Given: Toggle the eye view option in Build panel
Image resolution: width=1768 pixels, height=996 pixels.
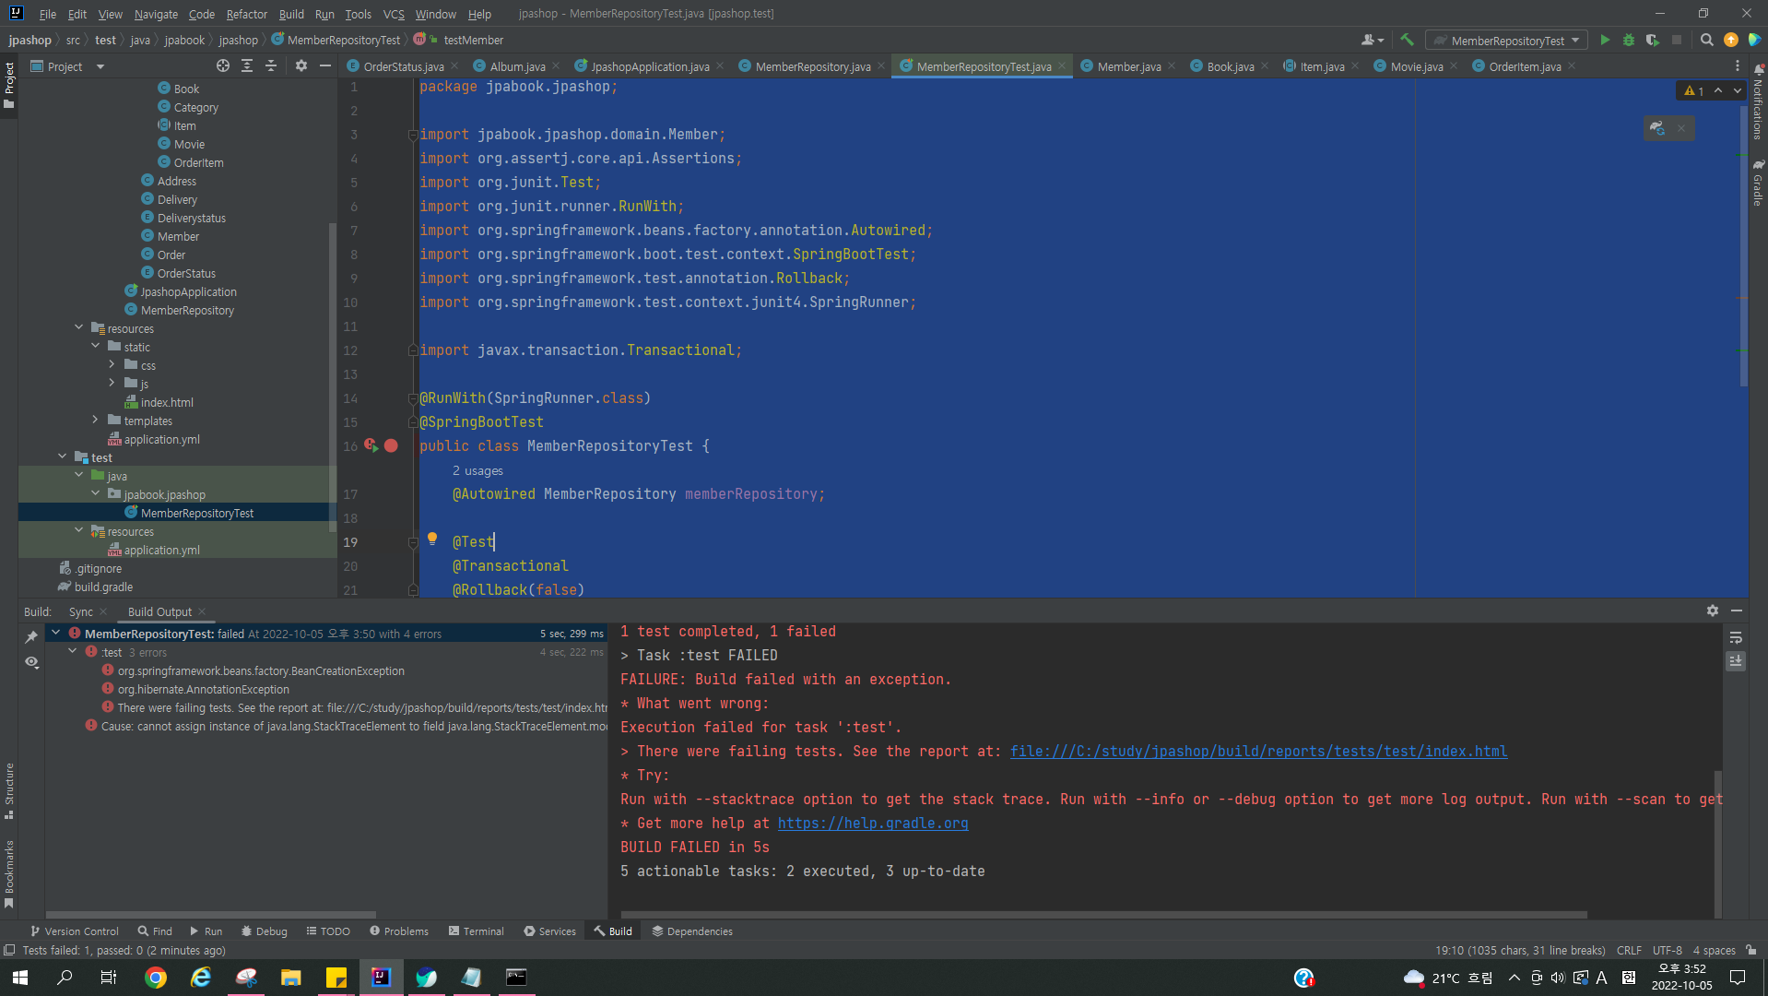Looking at the screenshot, I should [31, 662].
